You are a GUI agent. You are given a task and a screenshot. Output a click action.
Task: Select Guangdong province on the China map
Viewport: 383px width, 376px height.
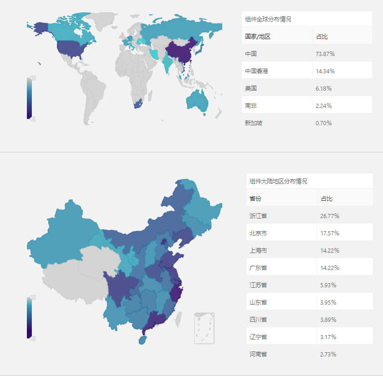(155, 320)
